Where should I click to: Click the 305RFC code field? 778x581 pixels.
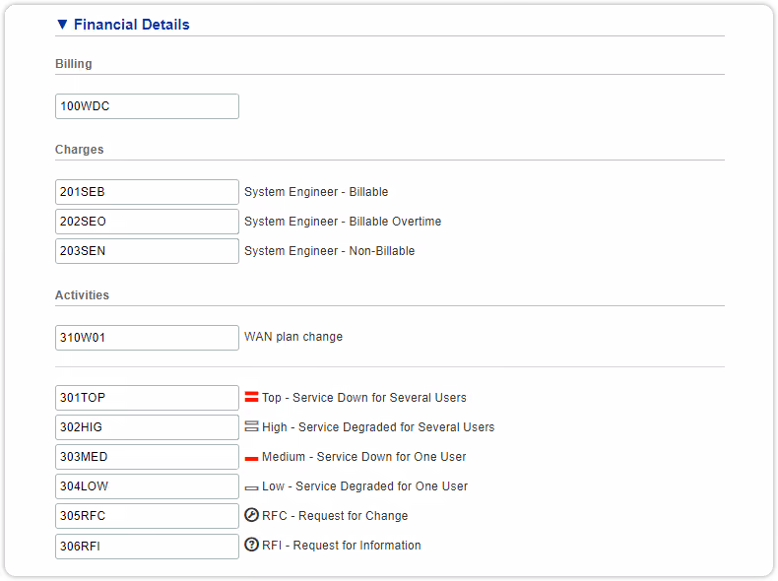(x=147, y=516)
